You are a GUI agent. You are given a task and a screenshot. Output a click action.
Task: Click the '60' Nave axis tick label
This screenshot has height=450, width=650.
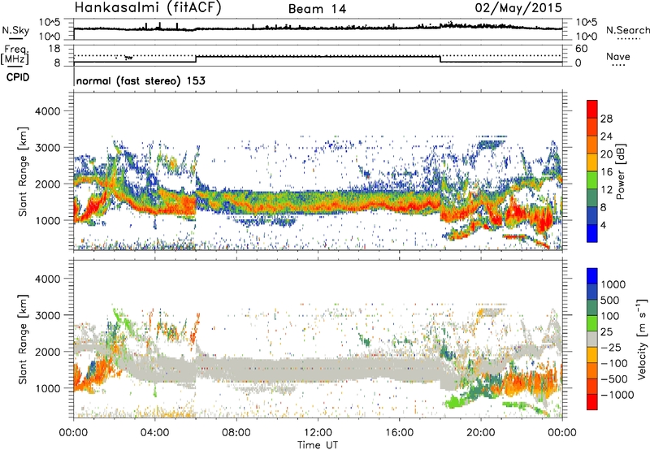pos(582,49)
